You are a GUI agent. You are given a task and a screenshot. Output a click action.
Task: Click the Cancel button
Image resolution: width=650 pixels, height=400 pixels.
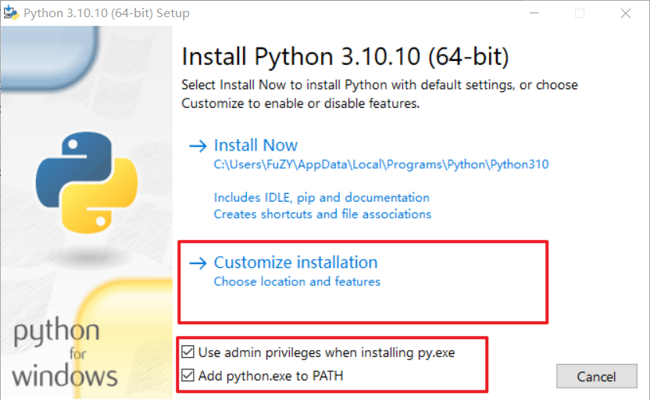(597, 377)
